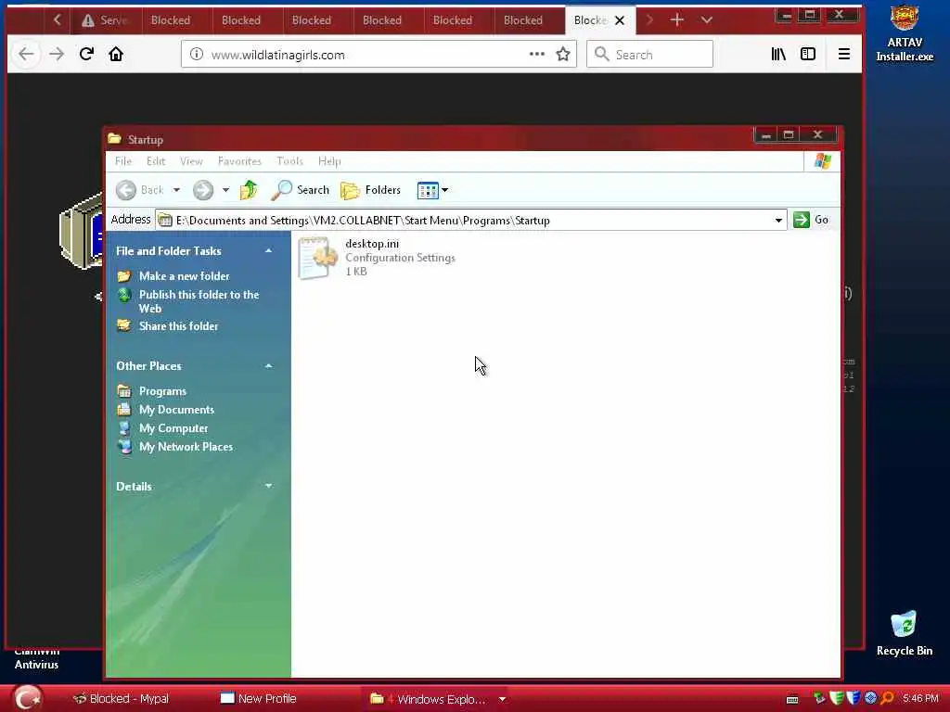Image resolution: width=950 pixels, height=712 pixels.
Task: Select ARTAV Installer.exe desktop icon
Action: 905,33
